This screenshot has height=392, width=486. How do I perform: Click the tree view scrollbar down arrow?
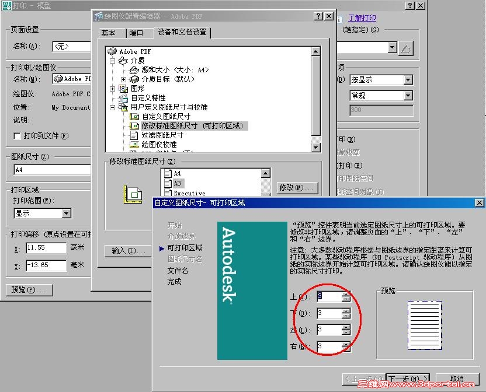pyautogui.click(x=316, y=148)
